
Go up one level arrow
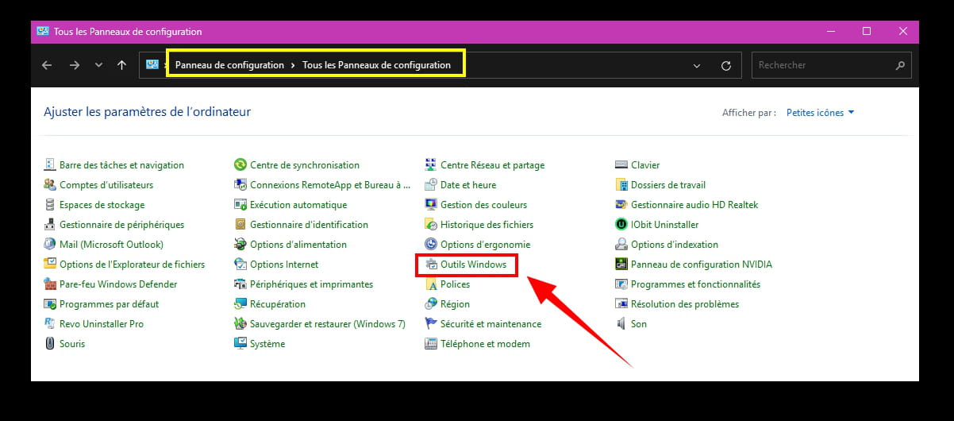[121, 65]
